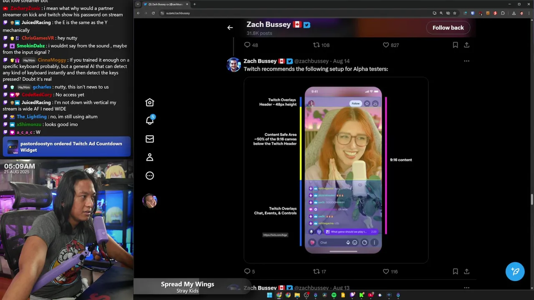
Task: Click username xShimonzu in chat
Action: coord(29,125)
